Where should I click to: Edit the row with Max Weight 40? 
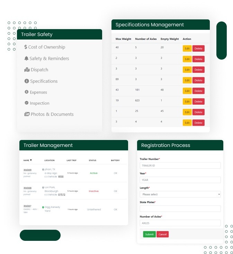pyautogui.click(x=187, y=49)
